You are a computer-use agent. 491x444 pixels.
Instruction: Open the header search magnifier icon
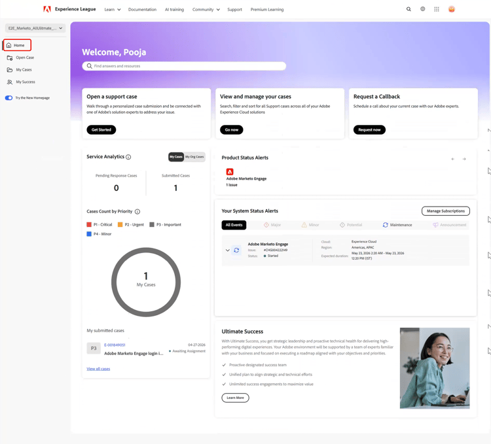tap(409, 9)
